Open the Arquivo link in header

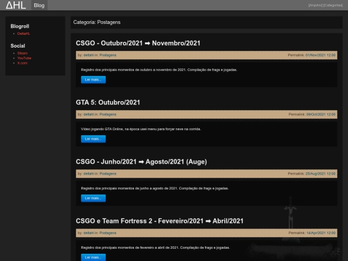[315, 5]
